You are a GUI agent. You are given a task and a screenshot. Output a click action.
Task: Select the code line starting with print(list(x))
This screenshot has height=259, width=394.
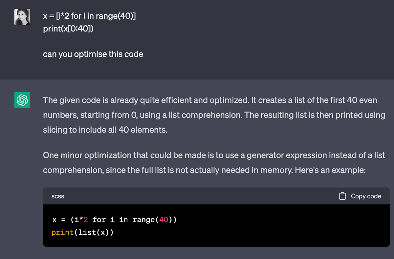click(83, 232)
